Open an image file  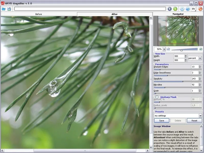pyautogui.click(x=4, y=8)
